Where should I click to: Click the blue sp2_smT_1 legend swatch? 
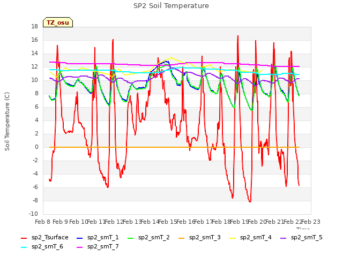click(x=80, y=238)
